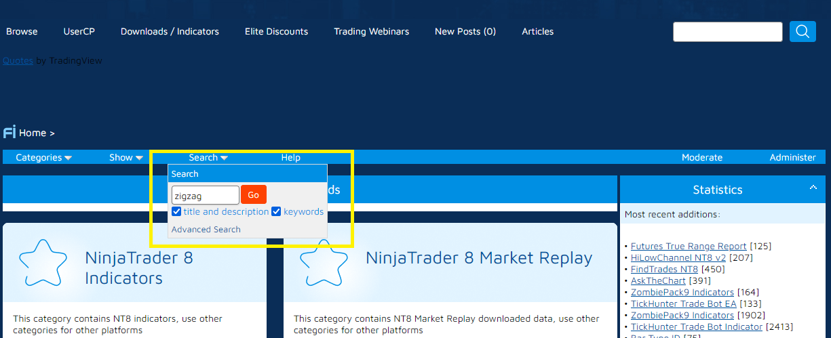The height and width of the screenshot is (338, 831).
Task: Open UserCP in top navigation
Action: 79,31
